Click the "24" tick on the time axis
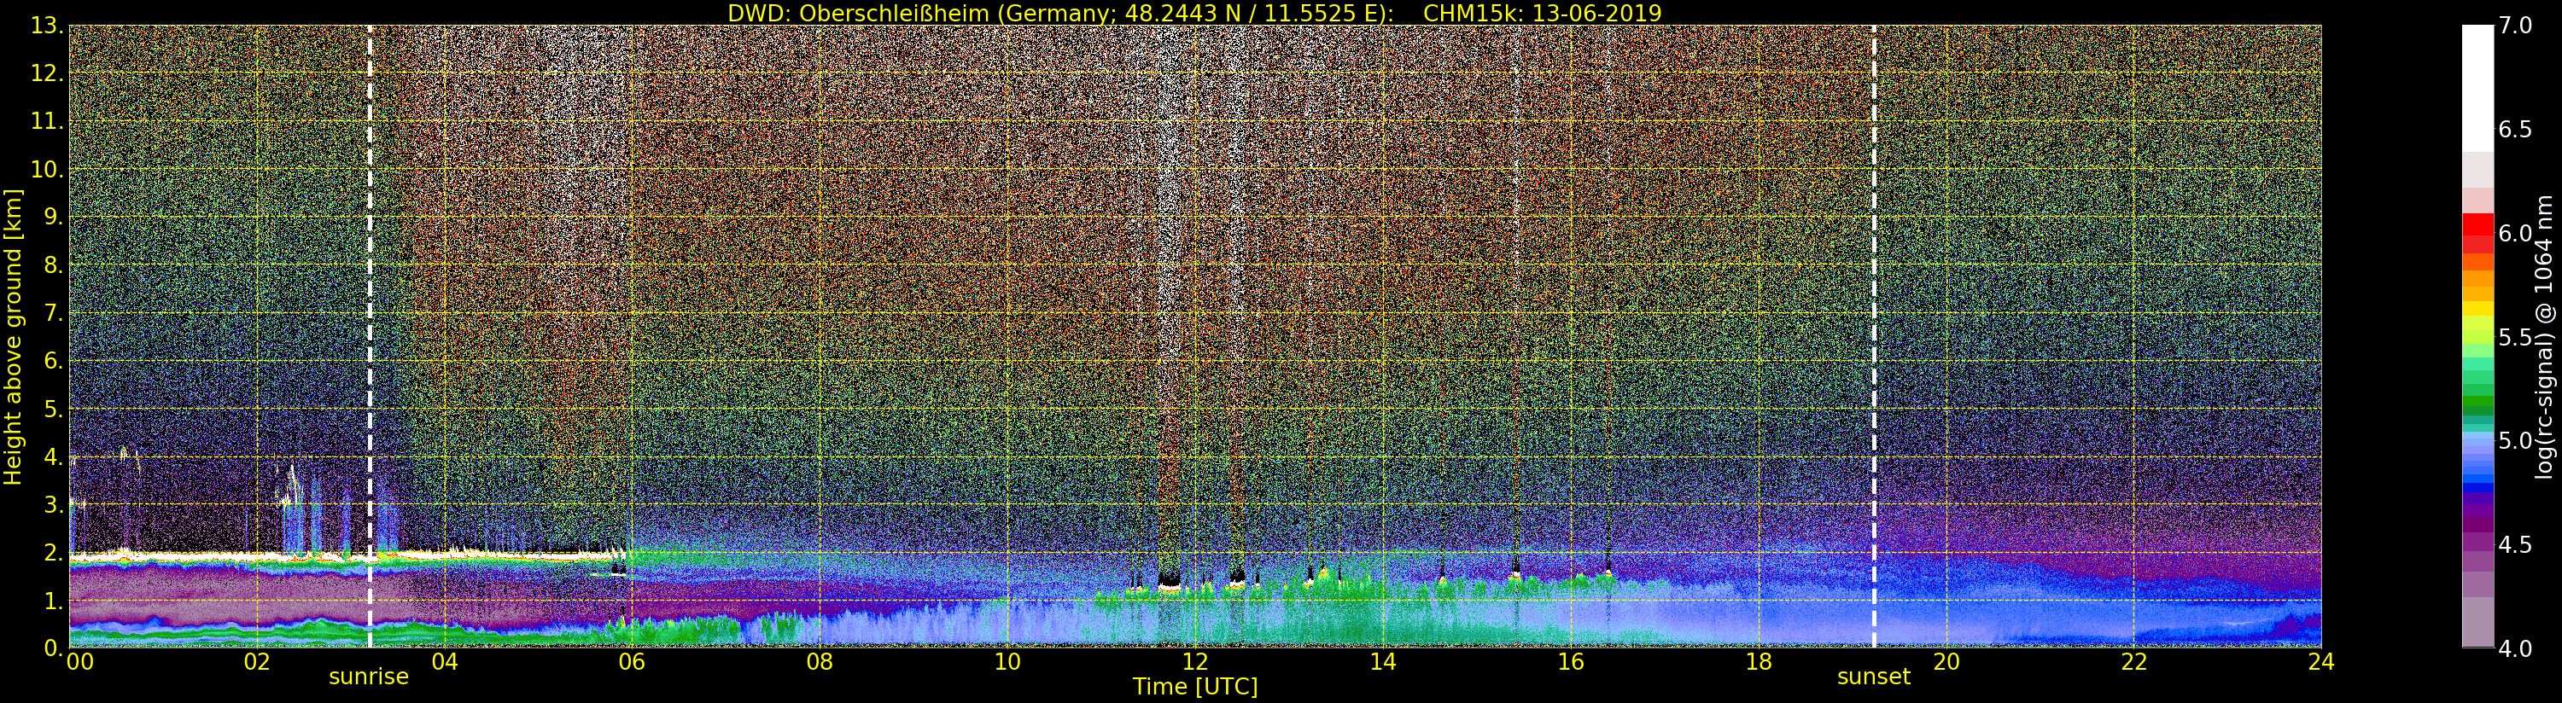The height and width of the screenshot is (703, 2562). pyautogui.click(x=2321, y=661)
